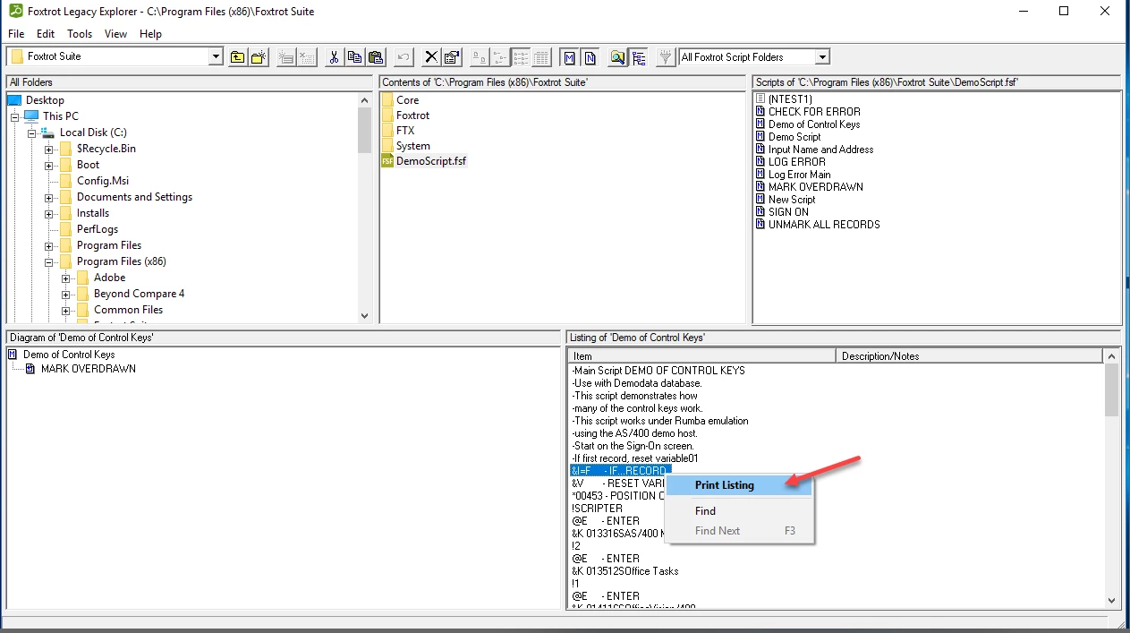The width and height of the screenshot is (1130, 633).
Task: Expand the Documents and Settings node
Action: pos(49,197)
